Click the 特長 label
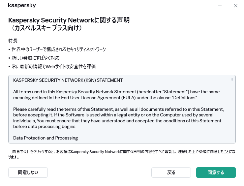This screenshot has height=186, width=244. pyautogui.click(x=13, y=41)
